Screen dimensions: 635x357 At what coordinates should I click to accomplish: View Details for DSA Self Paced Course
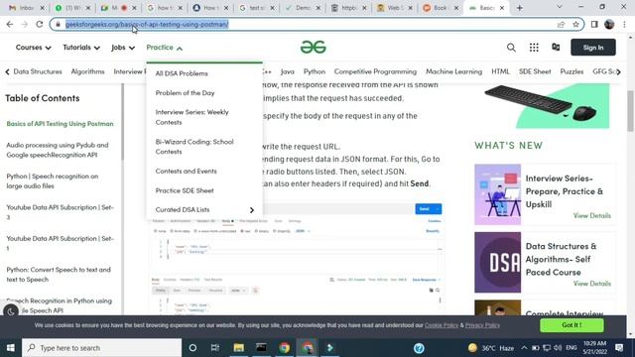point(591,284)
